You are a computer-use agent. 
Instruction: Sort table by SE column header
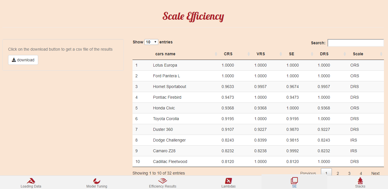pyautogui.click(x=291, y=54)
